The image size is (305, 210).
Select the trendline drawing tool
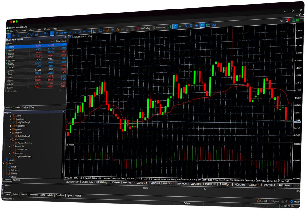point(27,35)
